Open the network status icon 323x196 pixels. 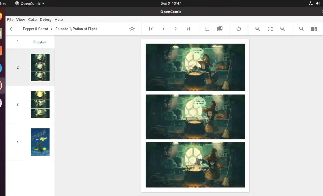[310, 3]
